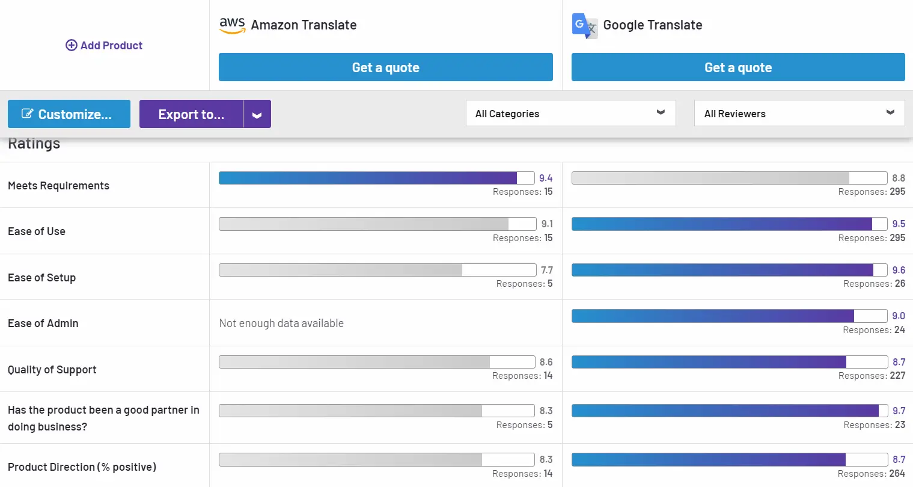Get a quote for Google Translate
Viewport: 913px width, 487px height.
click(x=737, y=67)
